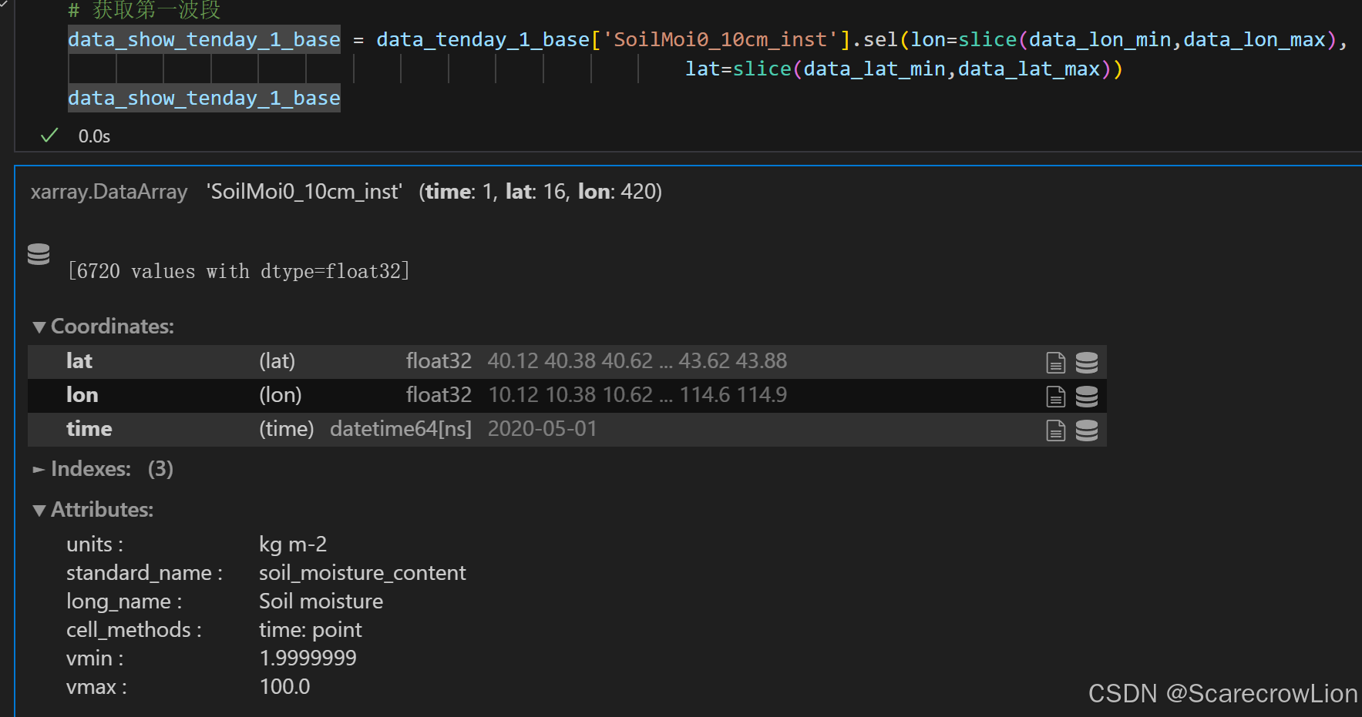Click the vmax attribute value 100.0

tap(284, 686)
